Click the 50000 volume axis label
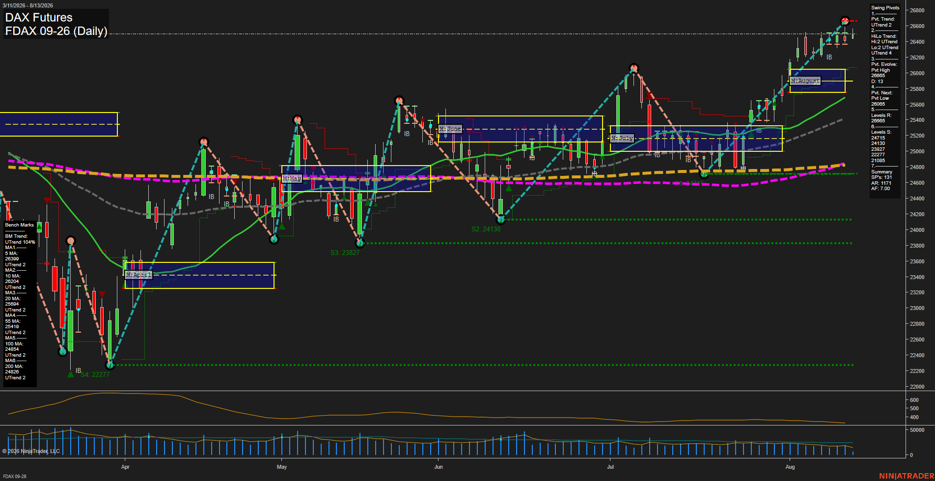The height and width of the screenshot is (481, 935). pyautogui.click(x=917, y=430)
